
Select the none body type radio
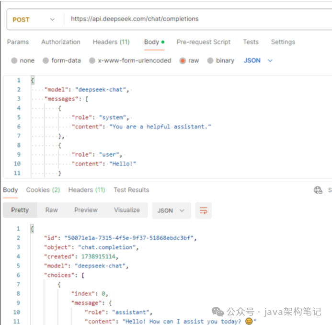14,60
